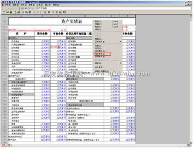Click the Print toolbar icon
Image resolution: width=193 pixels, height=148 pixels.
[x=19, y=12]
